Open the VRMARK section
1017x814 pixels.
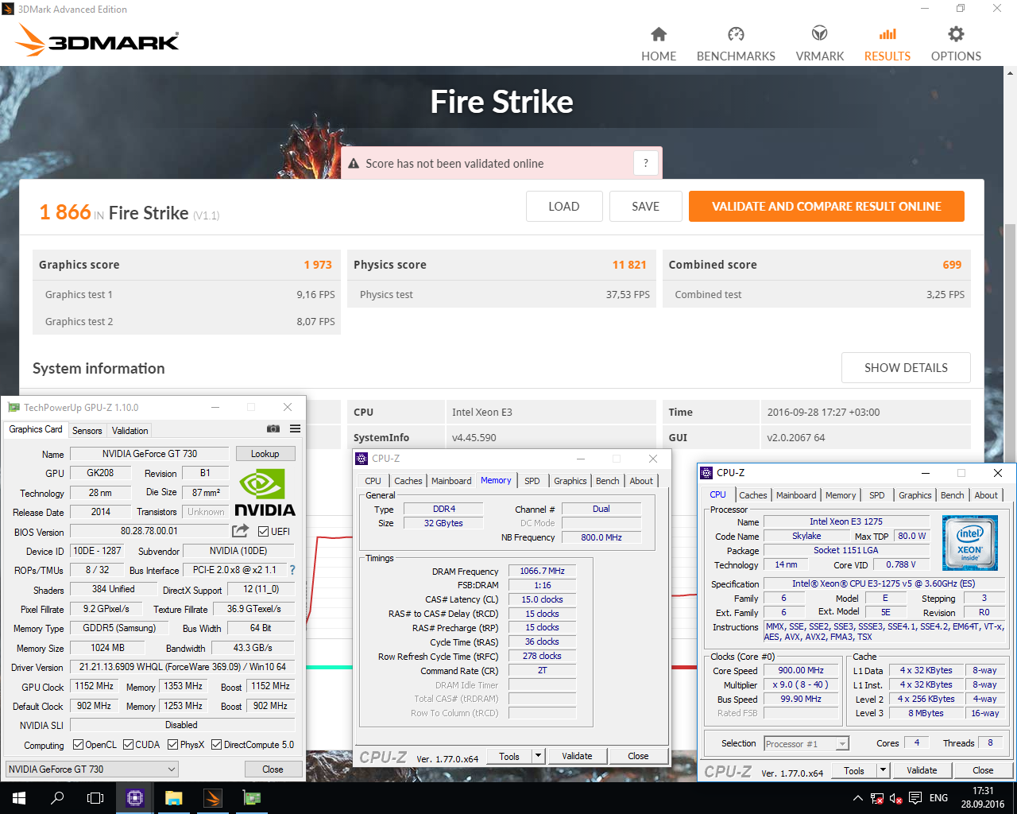820,45
